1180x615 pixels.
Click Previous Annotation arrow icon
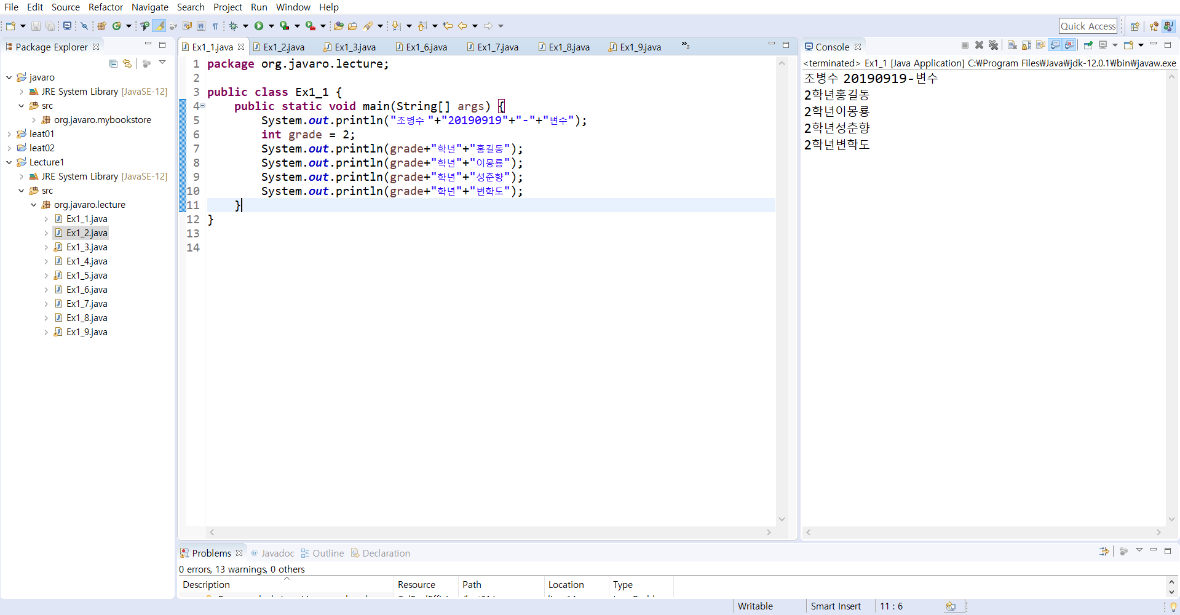pyautogui.click(x=422, y=26)
